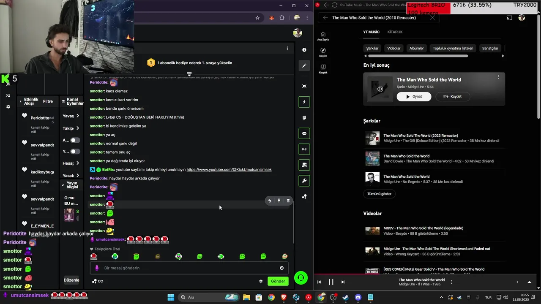The height and width of the screenshot is (304, 541).
Task: Open player bar three-dot song menu
Action: (451, 282)
